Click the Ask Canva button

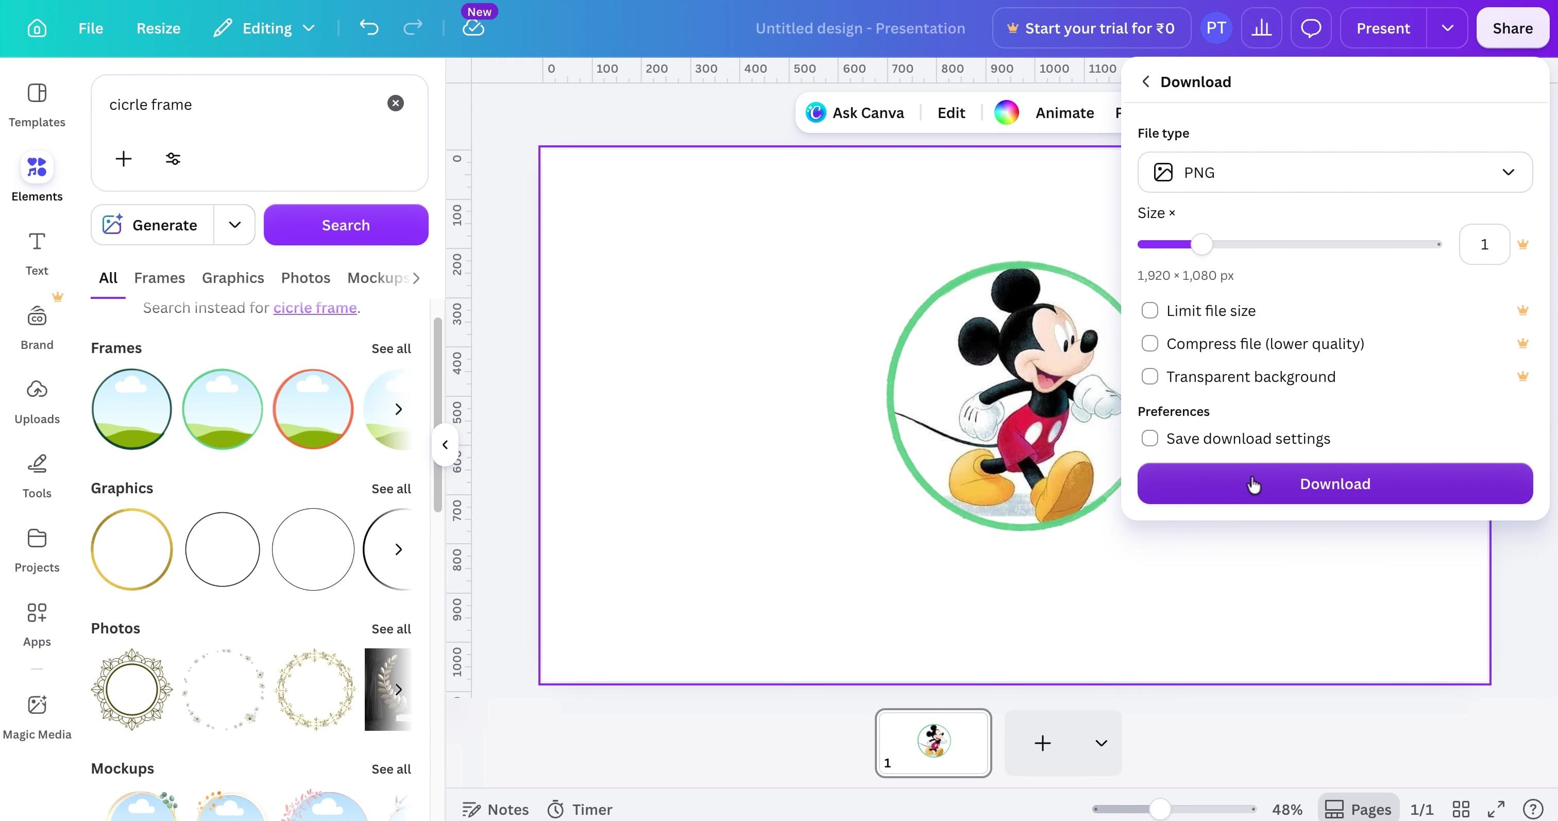coord(855,112)
